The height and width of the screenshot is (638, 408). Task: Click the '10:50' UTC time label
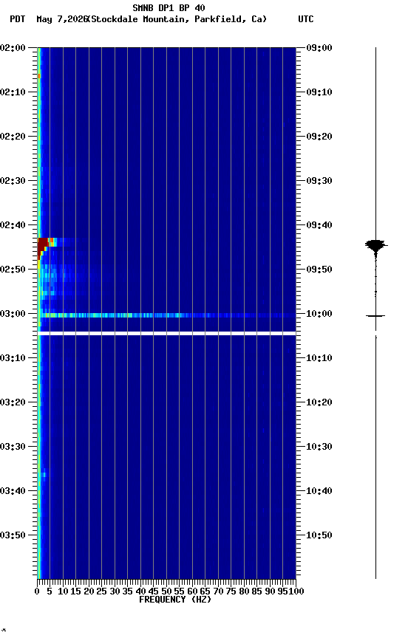coord(319,535)
